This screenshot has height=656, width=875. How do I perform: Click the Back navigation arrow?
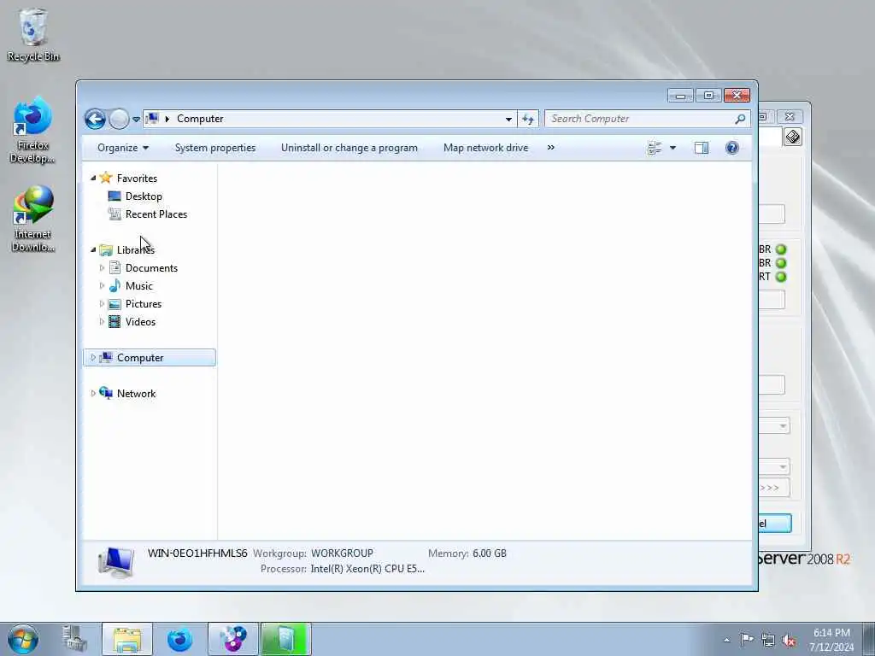pyautogui.click(x=95, y=119)
